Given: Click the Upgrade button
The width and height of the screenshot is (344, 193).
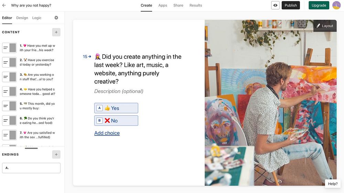Looking at the screenshot, I should point(319,5).
